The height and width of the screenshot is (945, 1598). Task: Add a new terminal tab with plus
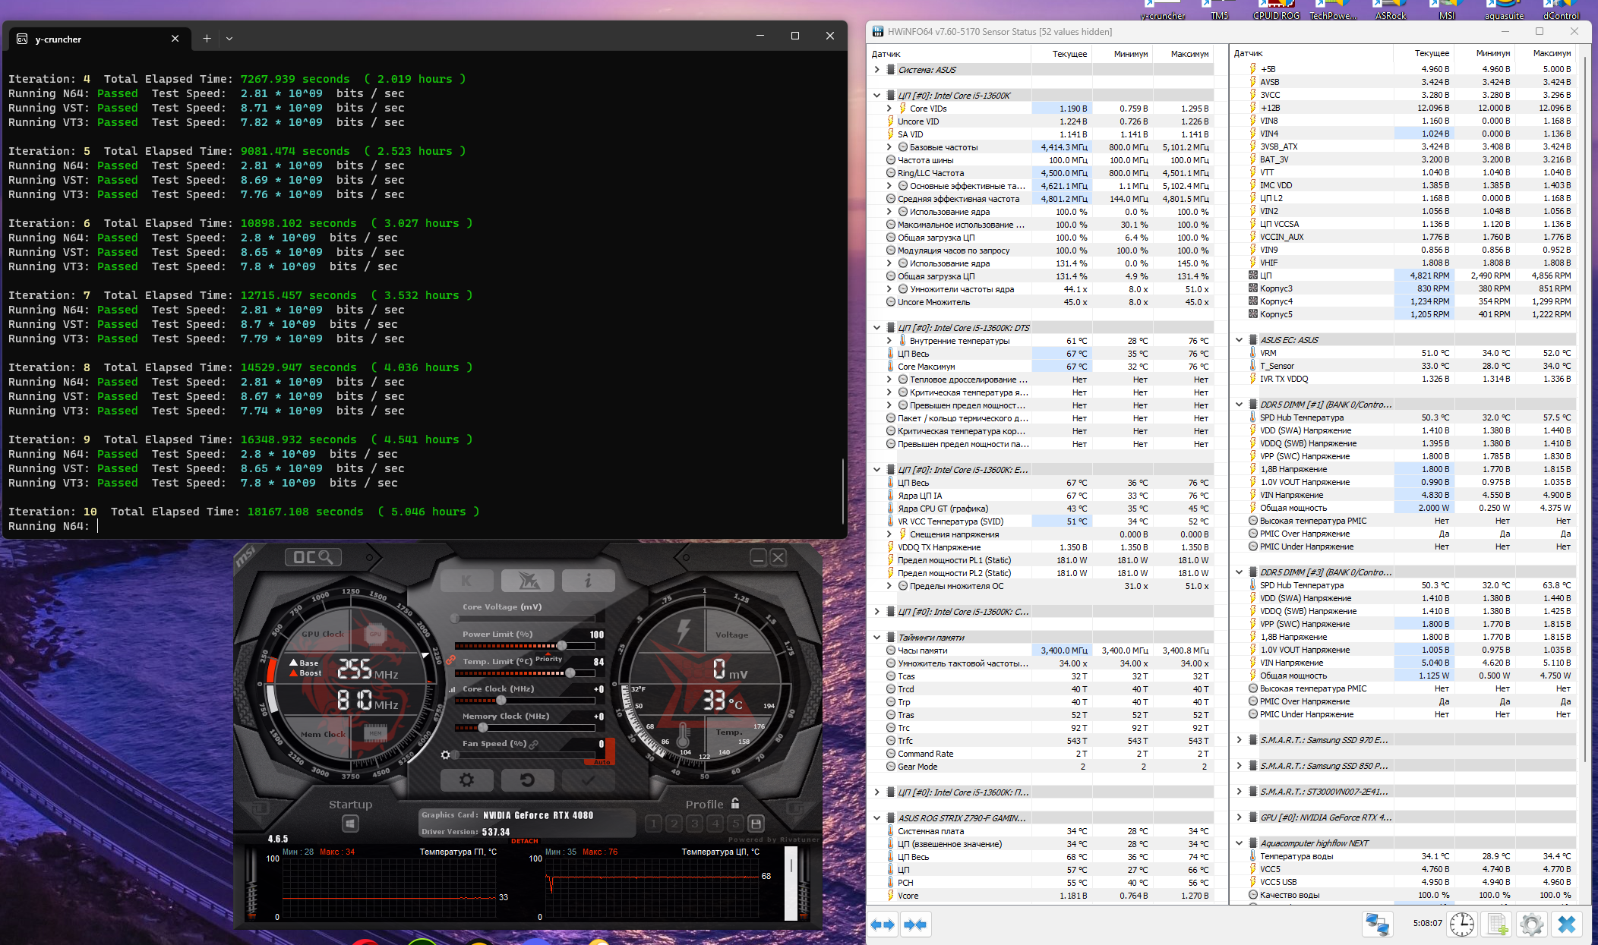(207, 38)
